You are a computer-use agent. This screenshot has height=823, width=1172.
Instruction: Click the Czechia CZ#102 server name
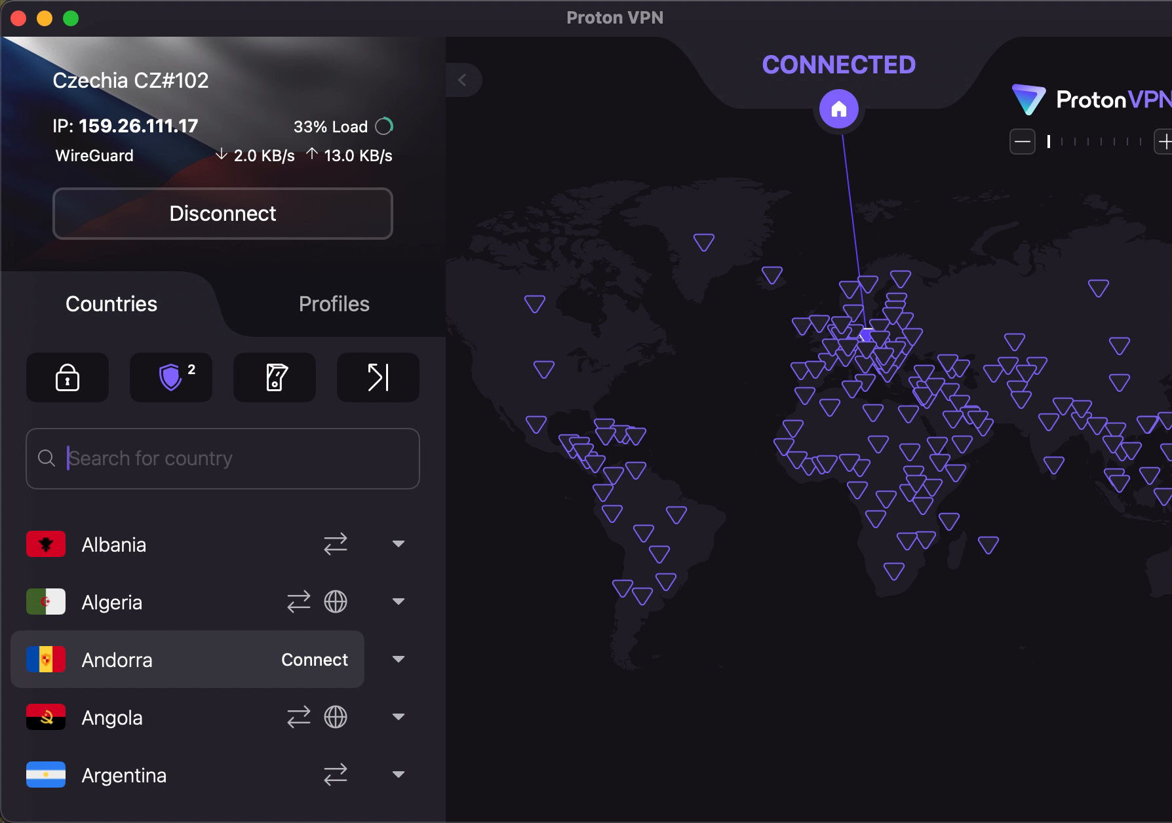pos(130,81)
